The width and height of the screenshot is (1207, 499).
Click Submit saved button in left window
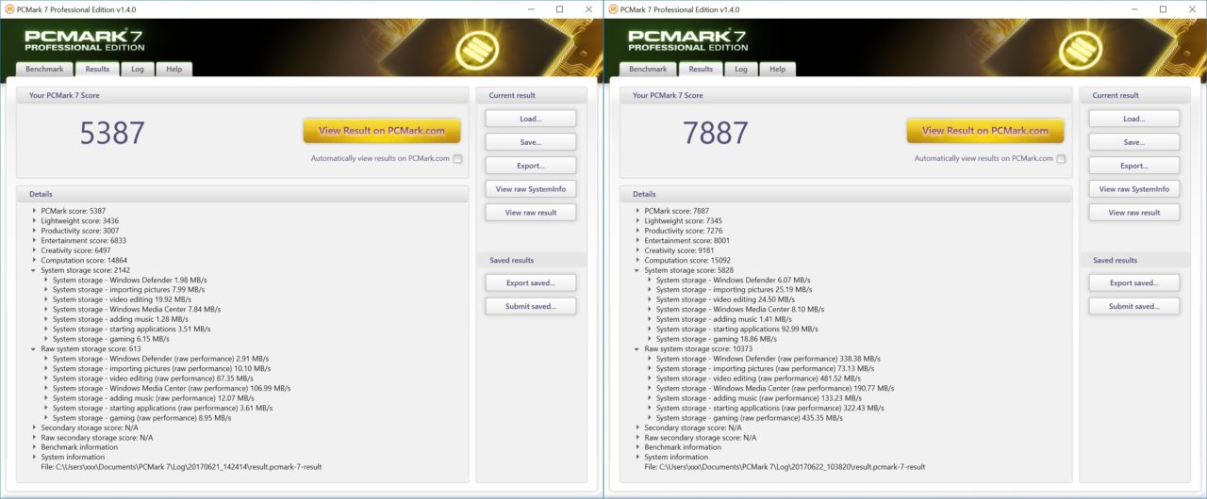tap(531, 306)
